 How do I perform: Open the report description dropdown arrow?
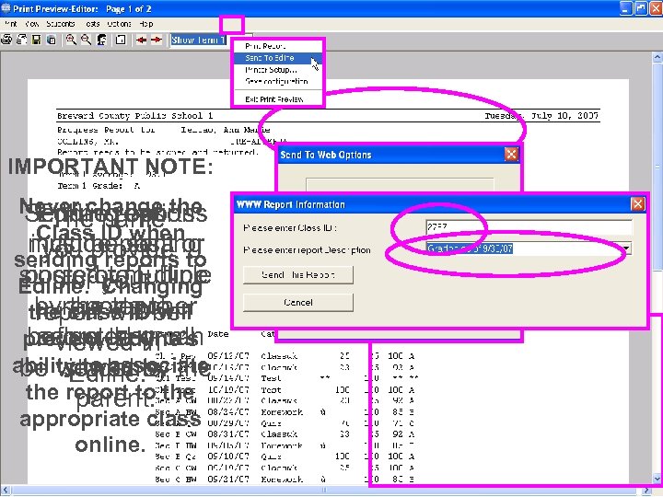[x=626, y=248]
